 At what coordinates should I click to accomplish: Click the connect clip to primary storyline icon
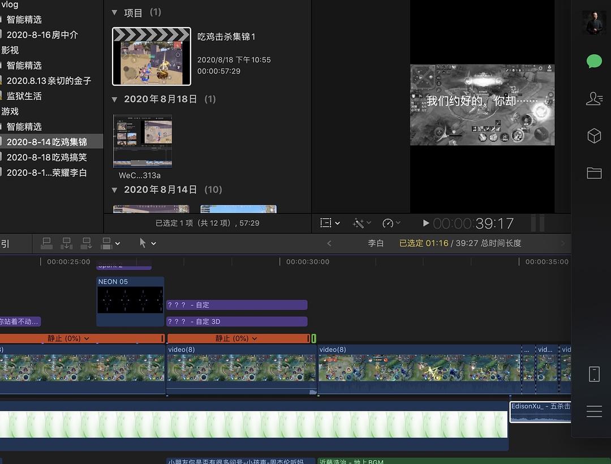(x=47, y=243)
